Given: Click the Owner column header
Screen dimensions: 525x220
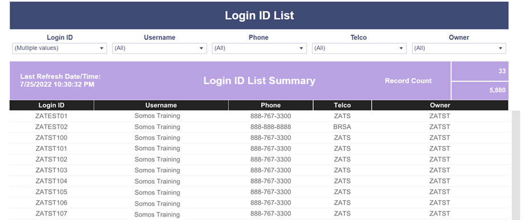Looking at the screenshot, I should [x=440, y=105].
